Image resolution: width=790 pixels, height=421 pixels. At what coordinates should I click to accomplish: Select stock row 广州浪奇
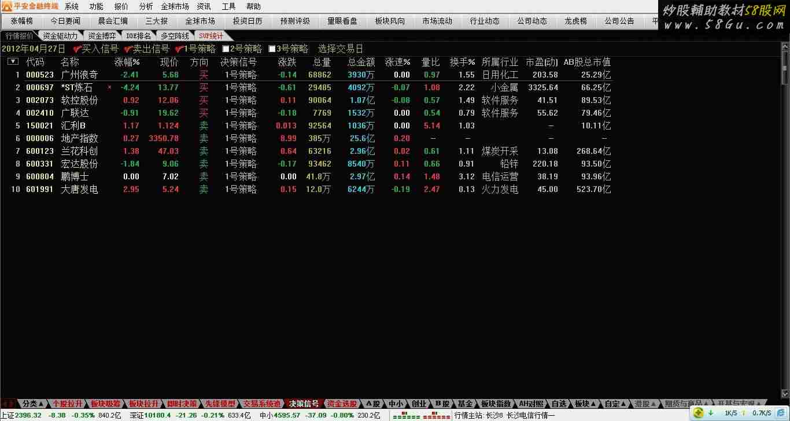click(307, 75)
